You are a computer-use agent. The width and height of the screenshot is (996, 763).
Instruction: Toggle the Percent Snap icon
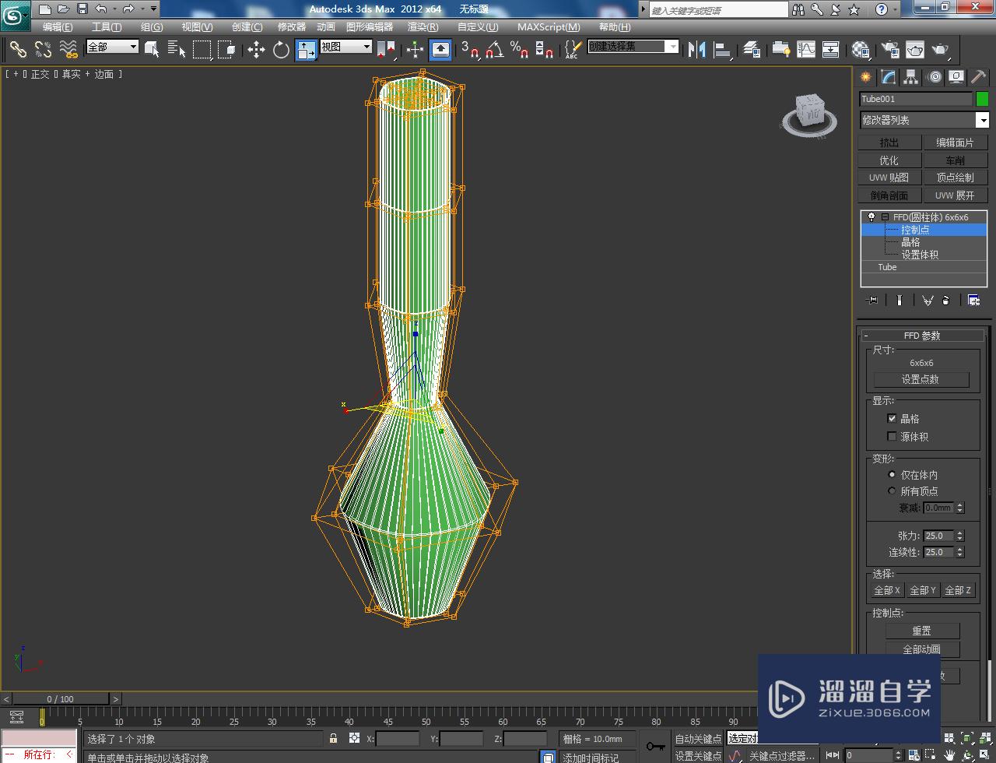coord(519,50)
